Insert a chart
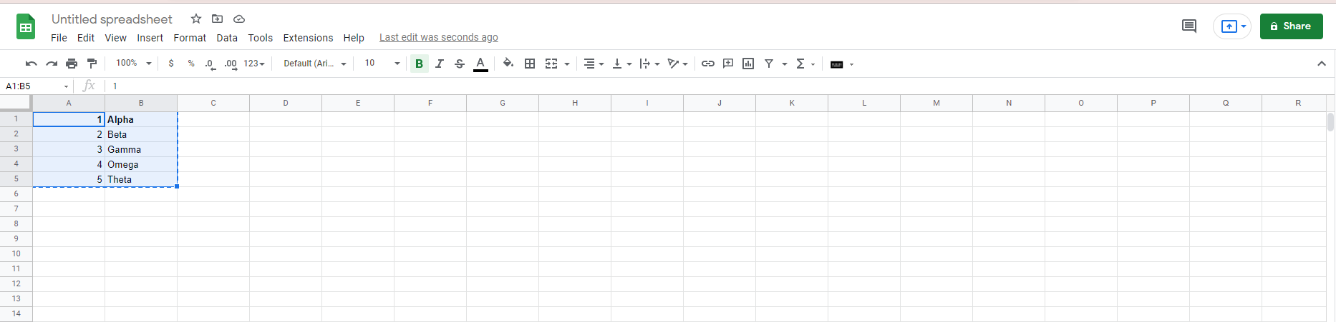1336x322 pixels. coord(748,64)
